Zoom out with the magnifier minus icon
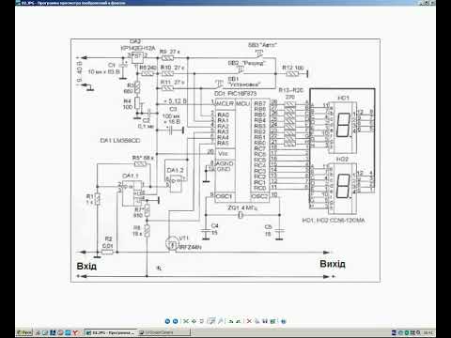 [x=220, y=321]
